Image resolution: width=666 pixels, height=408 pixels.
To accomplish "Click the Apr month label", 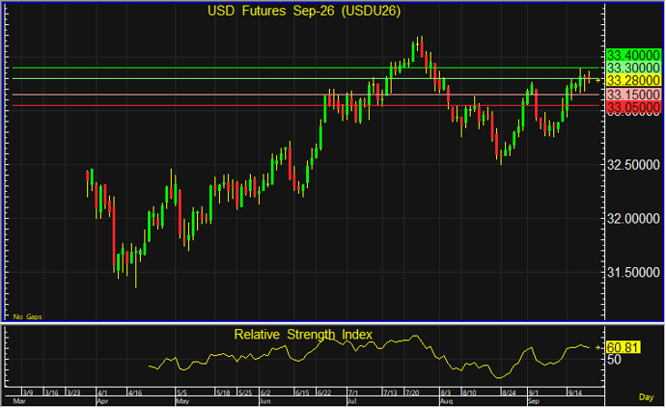I will [102, 401].
